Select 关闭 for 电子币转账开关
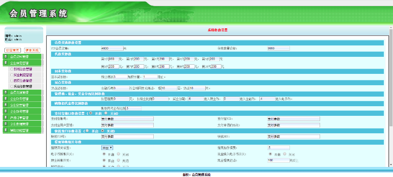The image size is (393, 177). coord(118,154)
